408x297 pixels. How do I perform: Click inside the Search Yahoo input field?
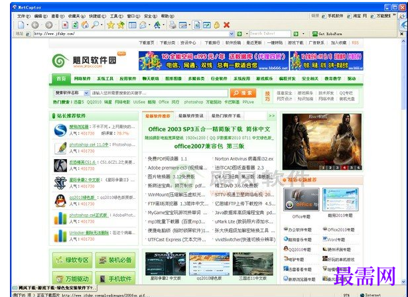pos(270,34)
